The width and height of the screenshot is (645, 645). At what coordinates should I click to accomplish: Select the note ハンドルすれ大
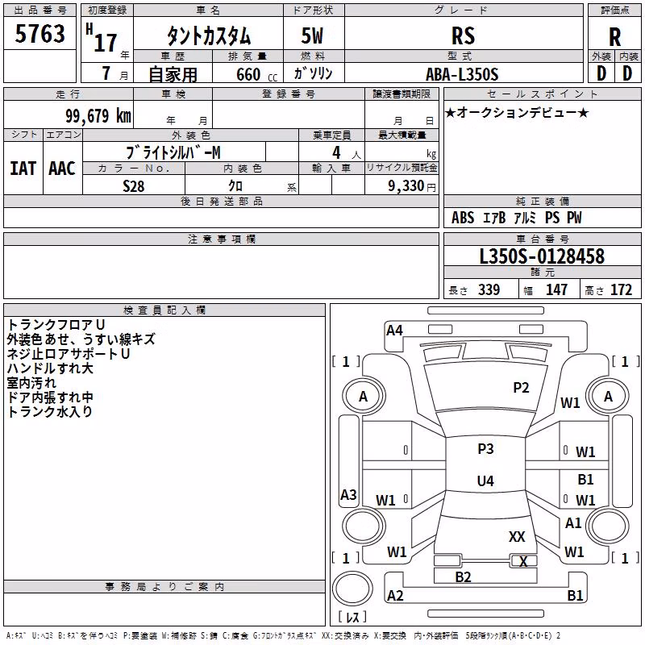click(x=50, y=368)
